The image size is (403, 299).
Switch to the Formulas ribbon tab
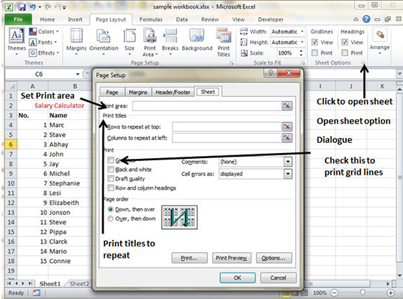point(151,19)
